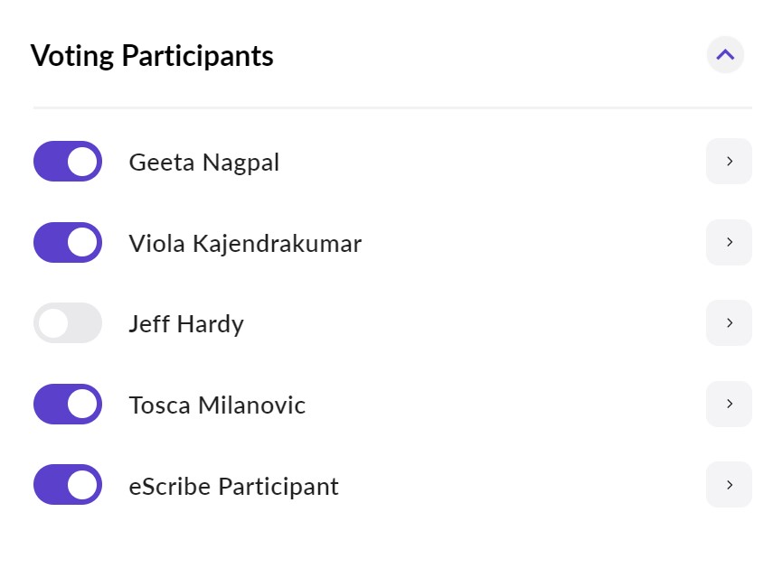The image size is (773, 568).
Task: Select the Geeta Nagpal name label
Action: point(203,163)
